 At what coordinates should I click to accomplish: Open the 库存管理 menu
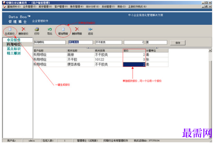45,7
